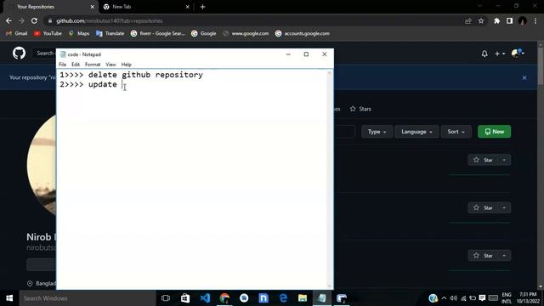Open Gmail bookmark
Screen dimensions: 544x306
[17, 33]
